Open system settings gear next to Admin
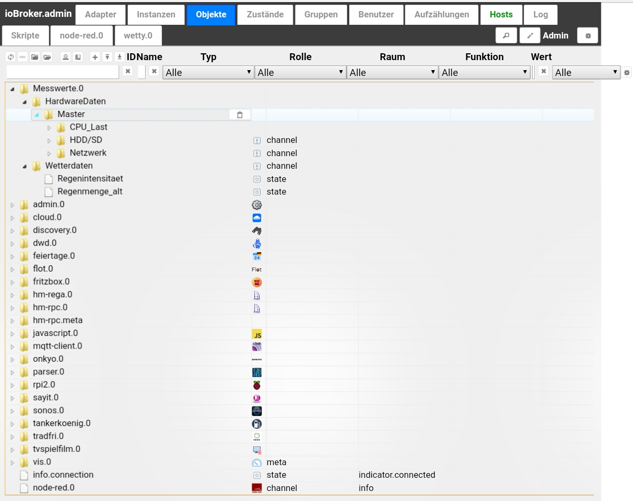This screenshot has height=501, width=633. 588,35
